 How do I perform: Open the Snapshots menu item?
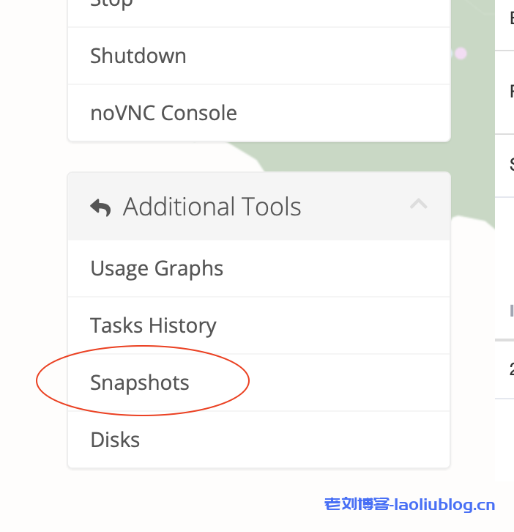[x=140, y=383]
